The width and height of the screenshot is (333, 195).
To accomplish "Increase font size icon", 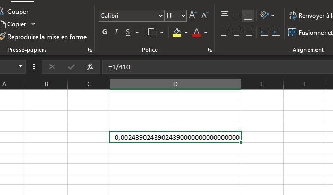I will pos(193,15).
